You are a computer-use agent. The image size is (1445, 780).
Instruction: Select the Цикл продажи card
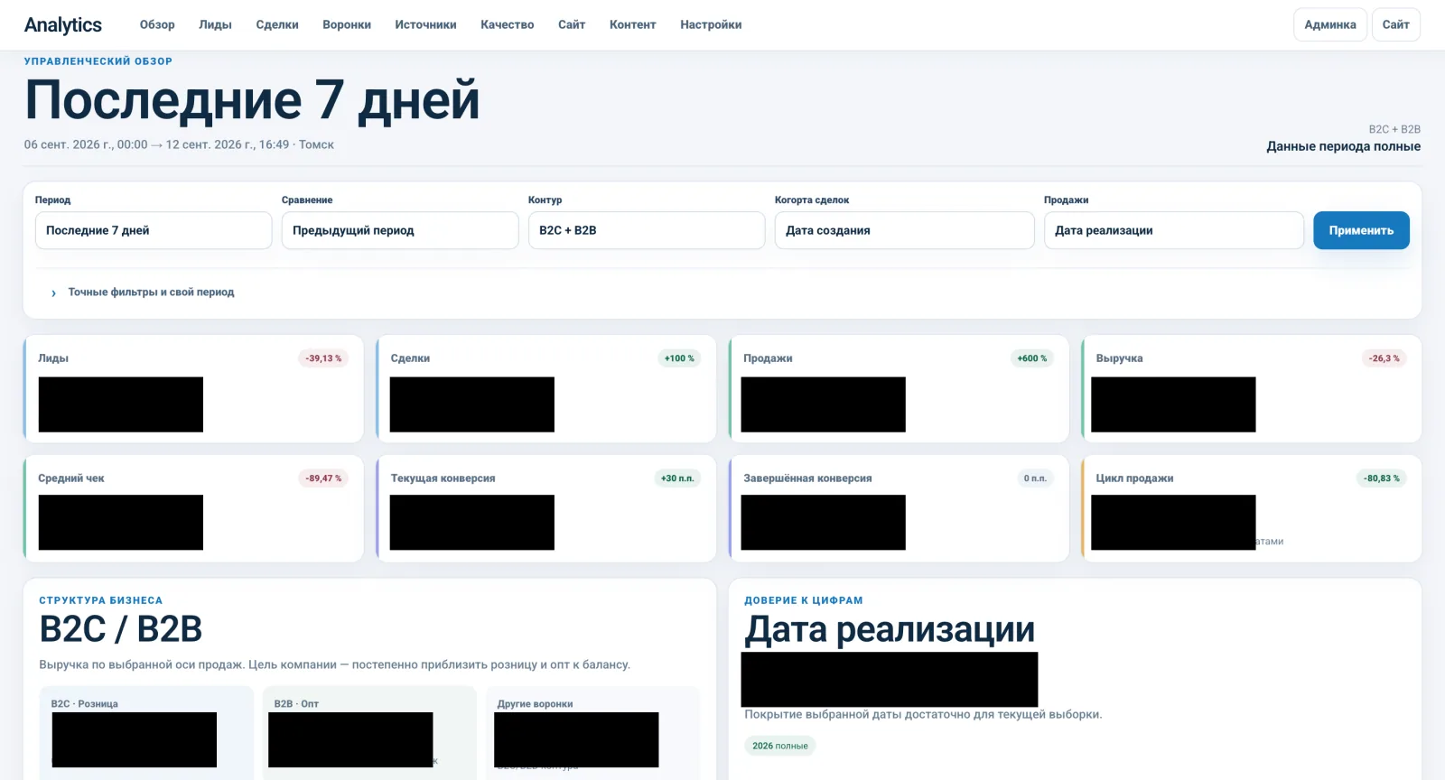point(1252,508)
